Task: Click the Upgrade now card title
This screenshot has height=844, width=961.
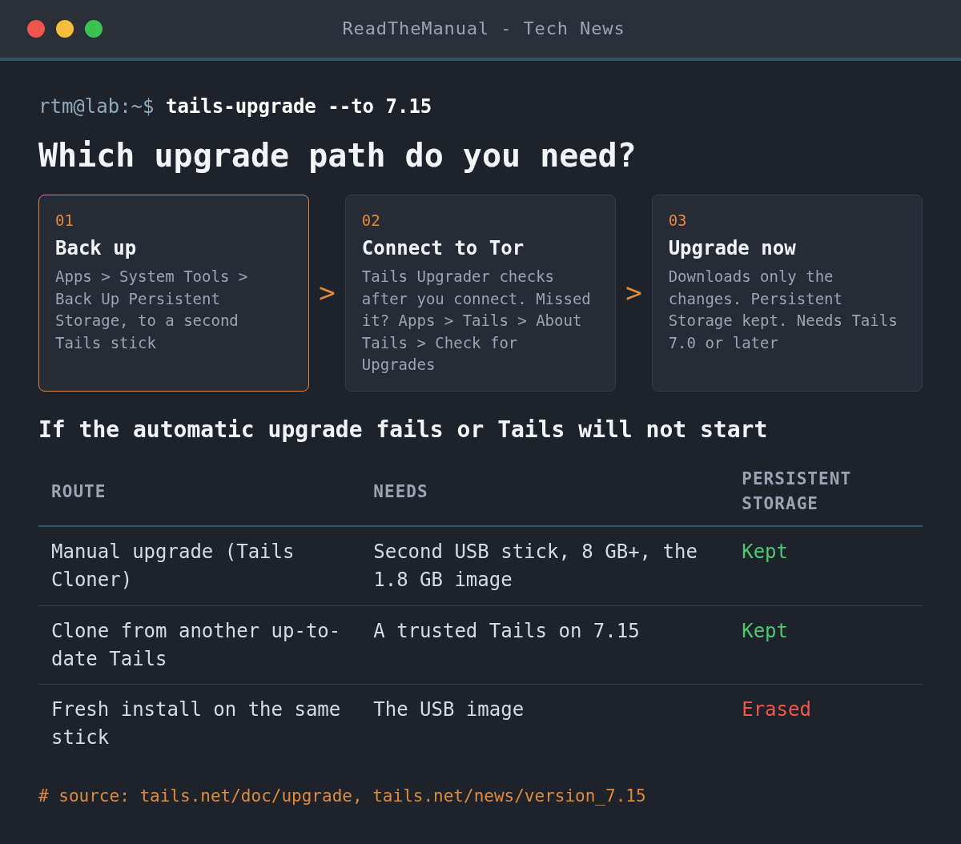Action: [732, 248]
